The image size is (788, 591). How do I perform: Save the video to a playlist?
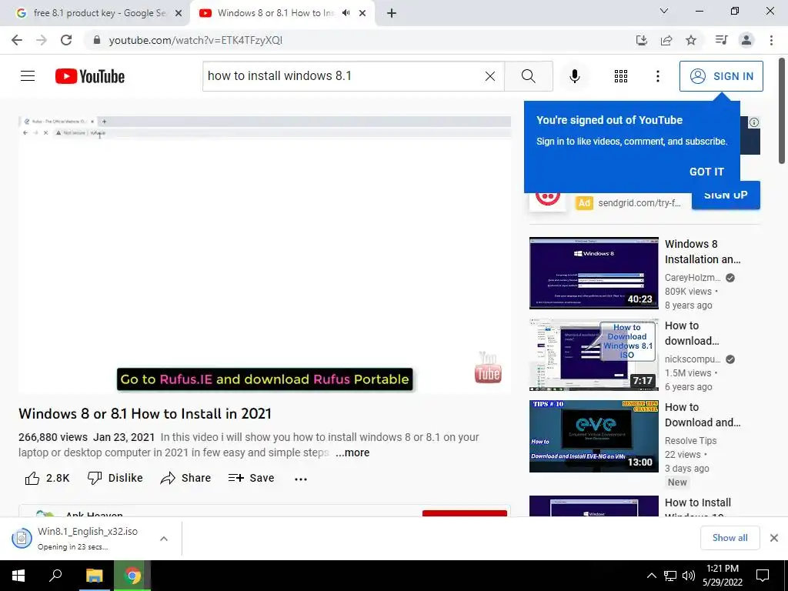(x=251, y=478)
